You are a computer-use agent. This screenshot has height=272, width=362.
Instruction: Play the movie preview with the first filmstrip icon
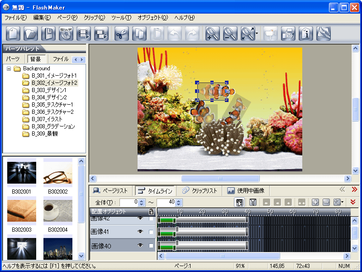click(x=84, y=34)
